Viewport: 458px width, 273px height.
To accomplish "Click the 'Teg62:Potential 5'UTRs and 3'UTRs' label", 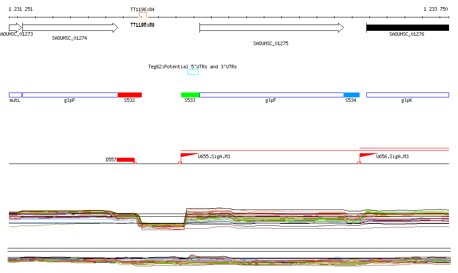I will [192, 67].
